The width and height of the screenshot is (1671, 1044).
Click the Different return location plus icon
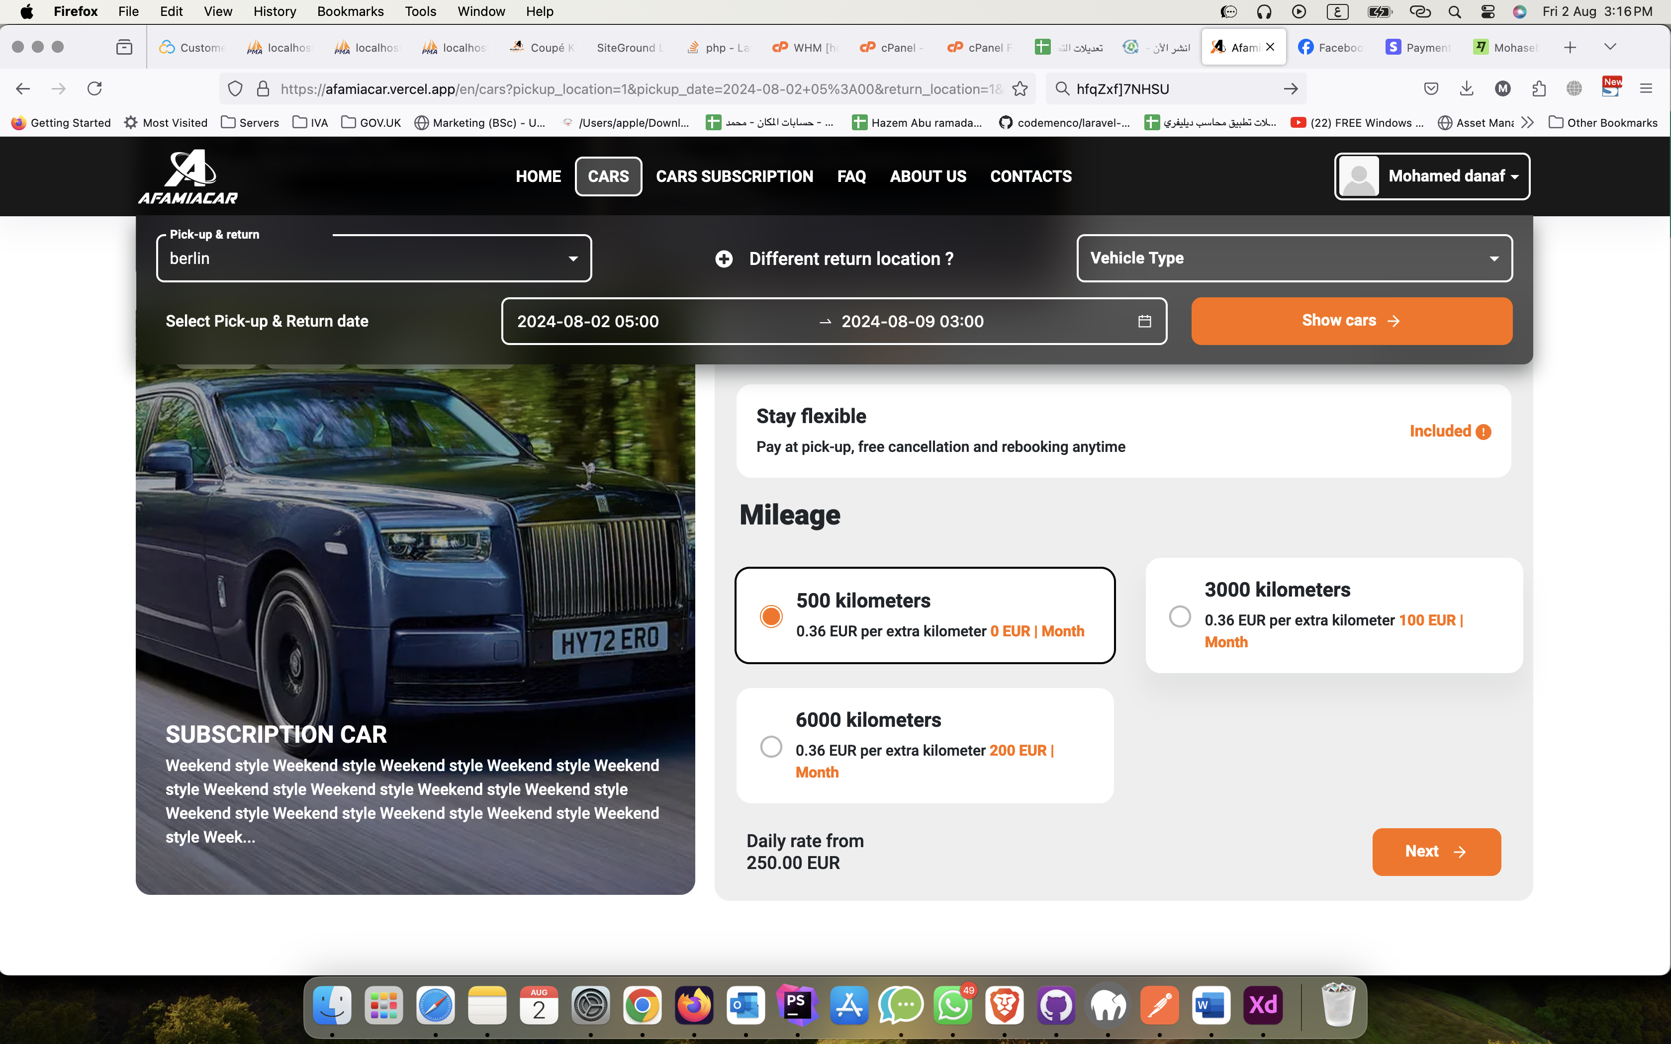(723, 258)
